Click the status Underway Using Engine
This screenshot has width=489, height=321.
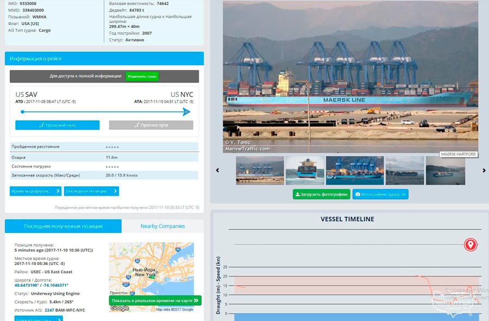(55, 293)
